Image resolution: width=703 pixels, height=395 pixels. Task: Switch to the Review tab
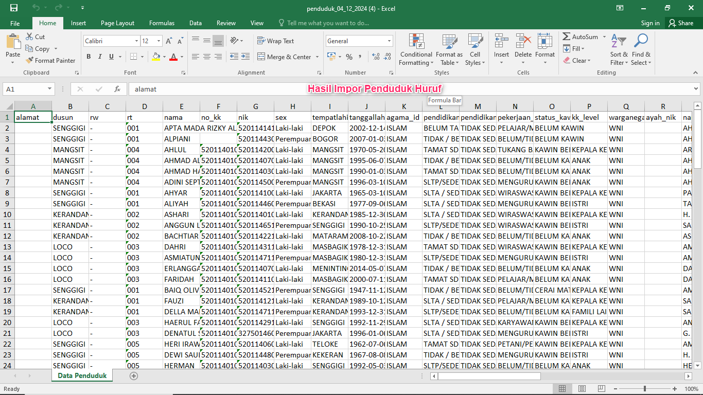226,23
